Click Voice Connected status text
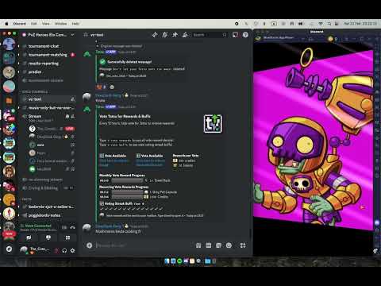Viewport: 381px width, 286px height. pos(38,226)
